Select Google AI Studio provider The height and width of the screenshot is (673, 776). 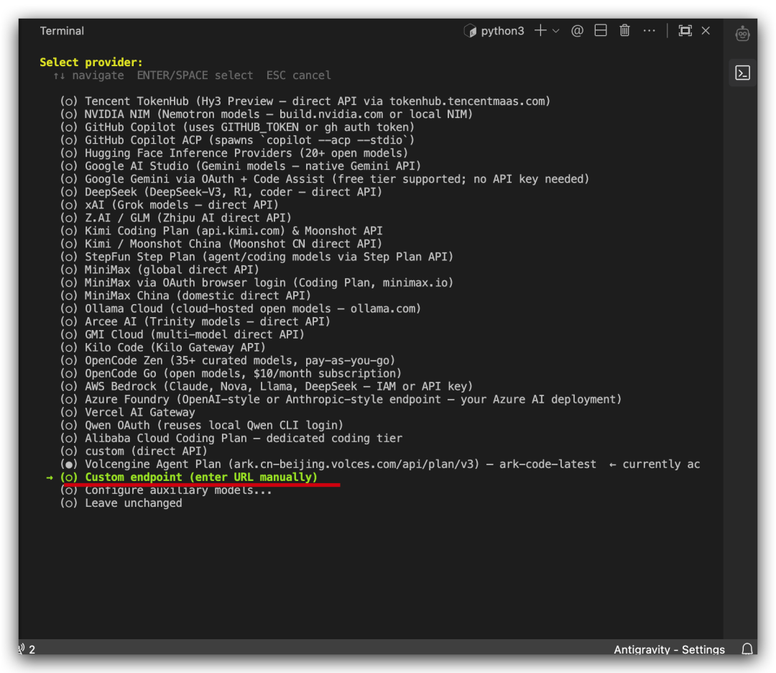pos(241,166)
